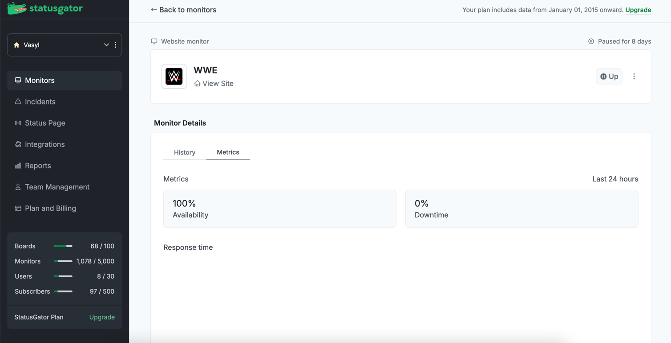Screen dimensions: 671x343
Task: Click 'Paused for 8 days' text
Action: coord(624,41)
